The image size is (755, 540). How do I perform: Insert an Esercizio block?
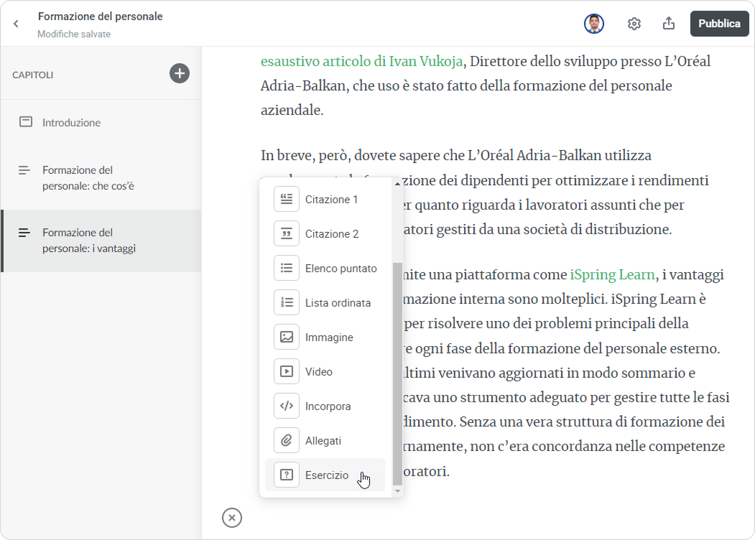click(x=326, y=475)
